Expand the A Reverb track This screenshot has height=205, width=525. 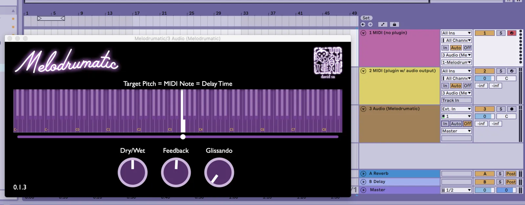coord(363,174)
